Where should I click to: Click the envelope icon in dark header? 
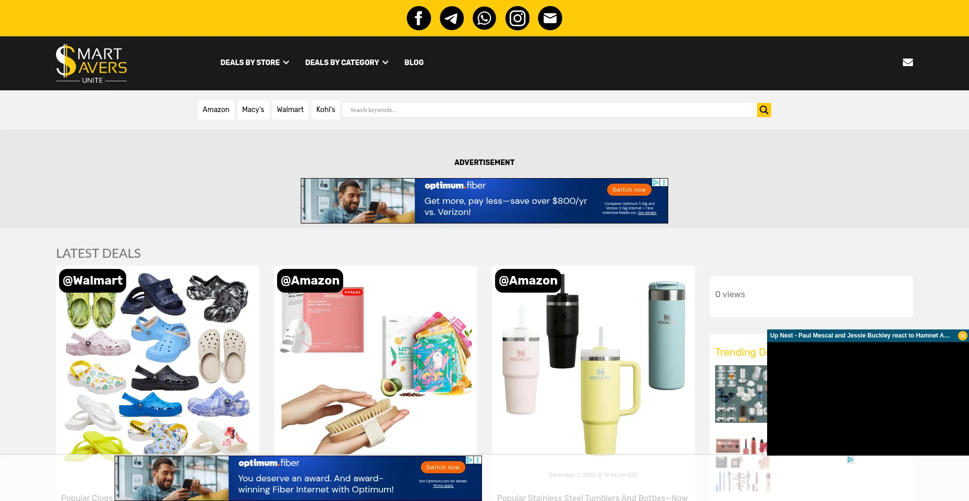click(x=908, y=63)
